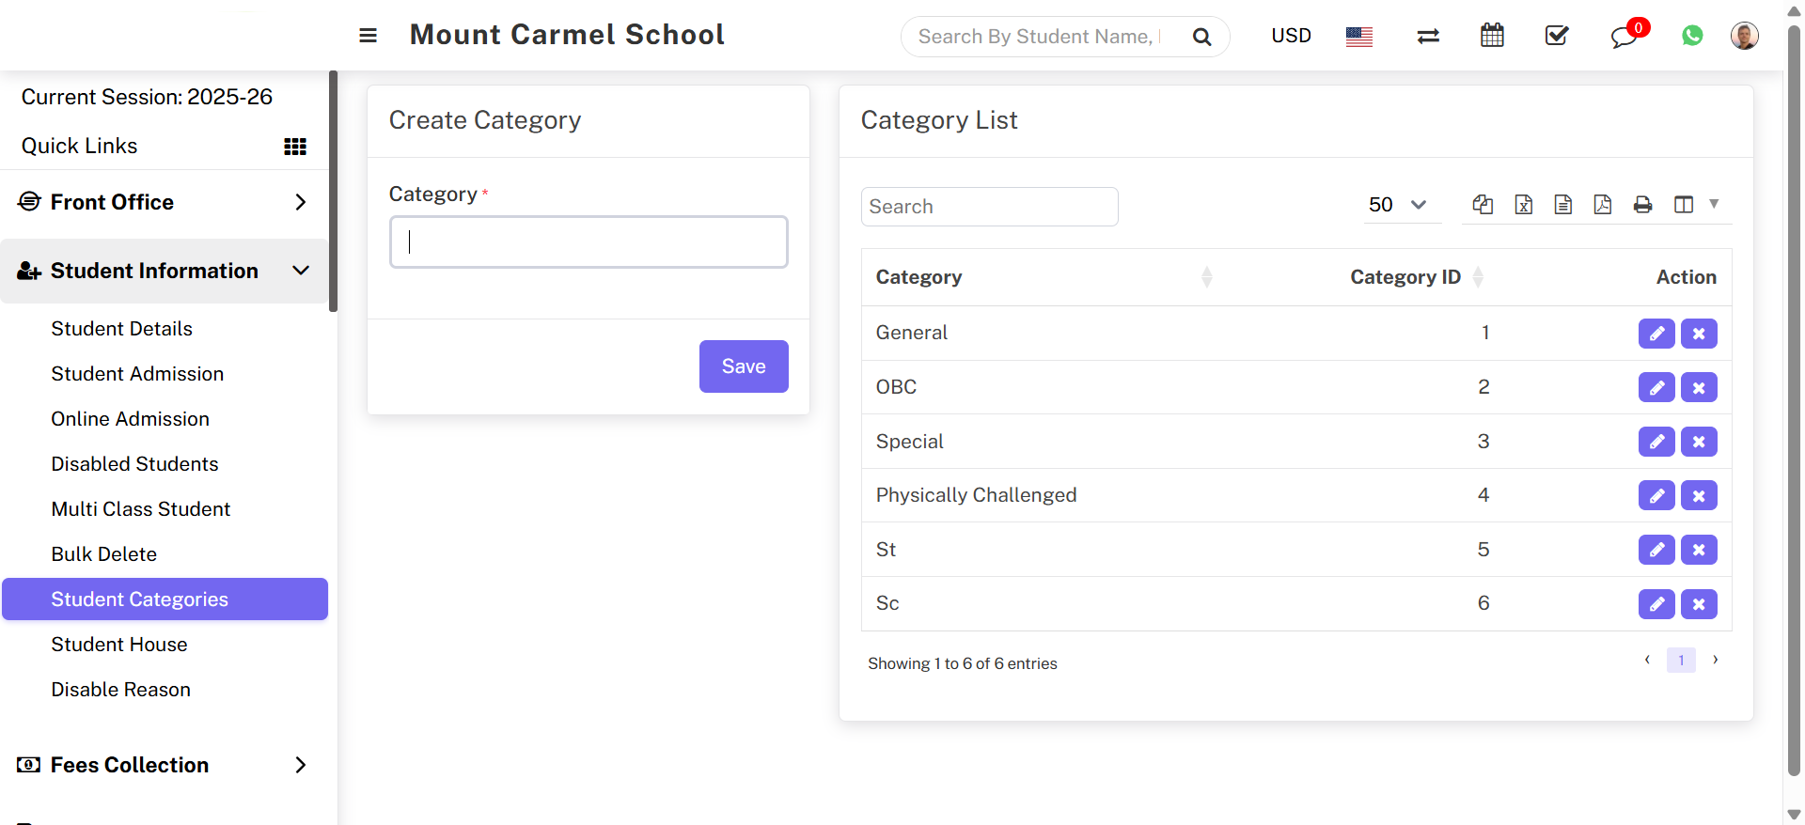Open the column visibility dropdown
This screenshot has height=825, width=1805.
tap(1695, 205)
